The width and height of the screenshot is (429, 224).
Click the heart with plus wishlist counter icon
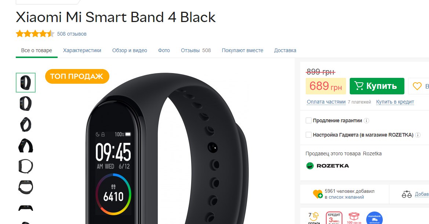(318, 194)
